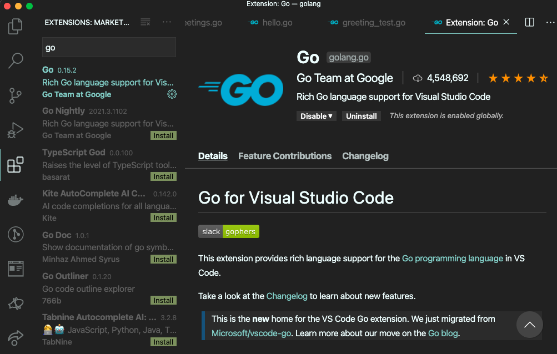
Task: Select Go 0.15.2 extension in list
Action: pos(109,82)
